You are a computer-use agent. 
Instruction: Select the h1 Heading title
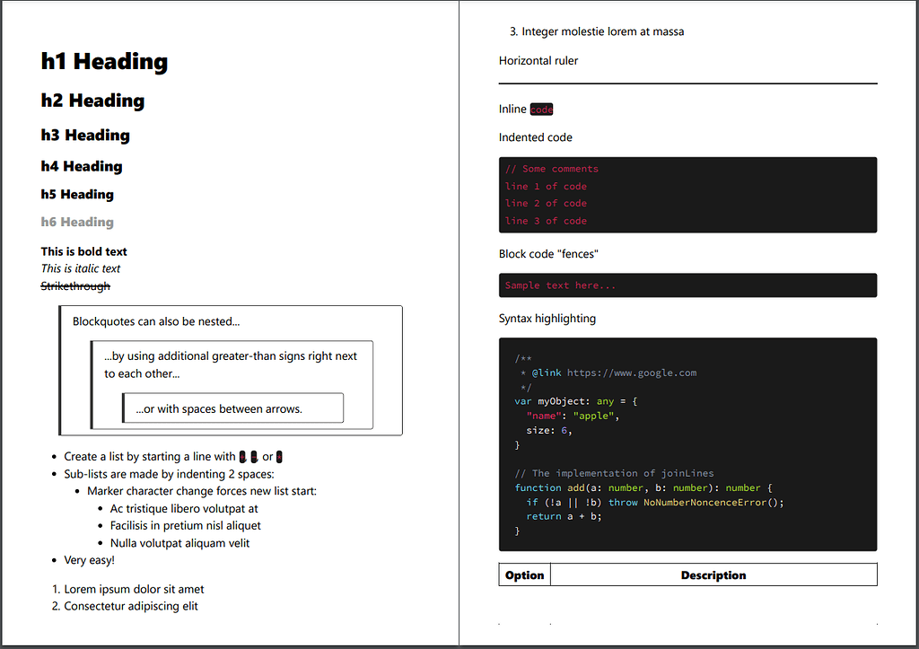click(x=103, y=62)
